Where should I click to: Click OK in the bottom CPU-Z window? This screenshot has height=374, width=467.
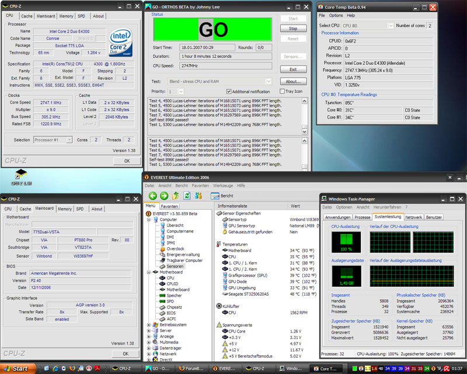click(x=126, y=354)
